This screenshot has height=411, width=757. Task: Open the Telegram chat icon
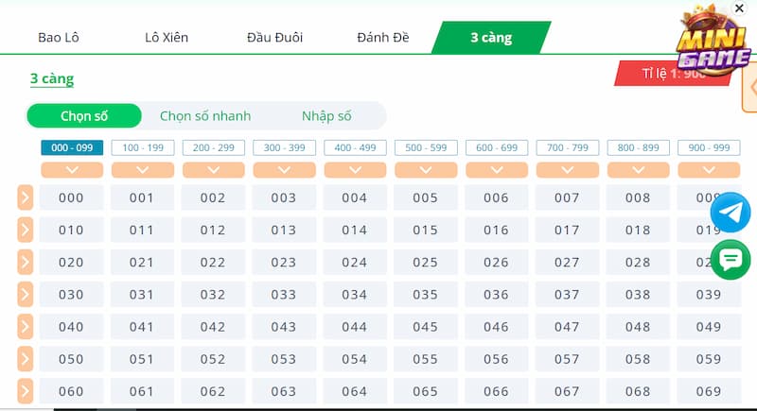730,213
